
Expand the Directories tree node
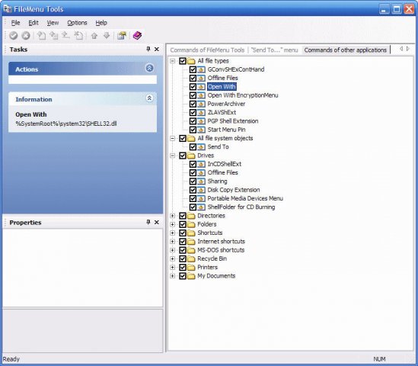click(x=173, y=216)
